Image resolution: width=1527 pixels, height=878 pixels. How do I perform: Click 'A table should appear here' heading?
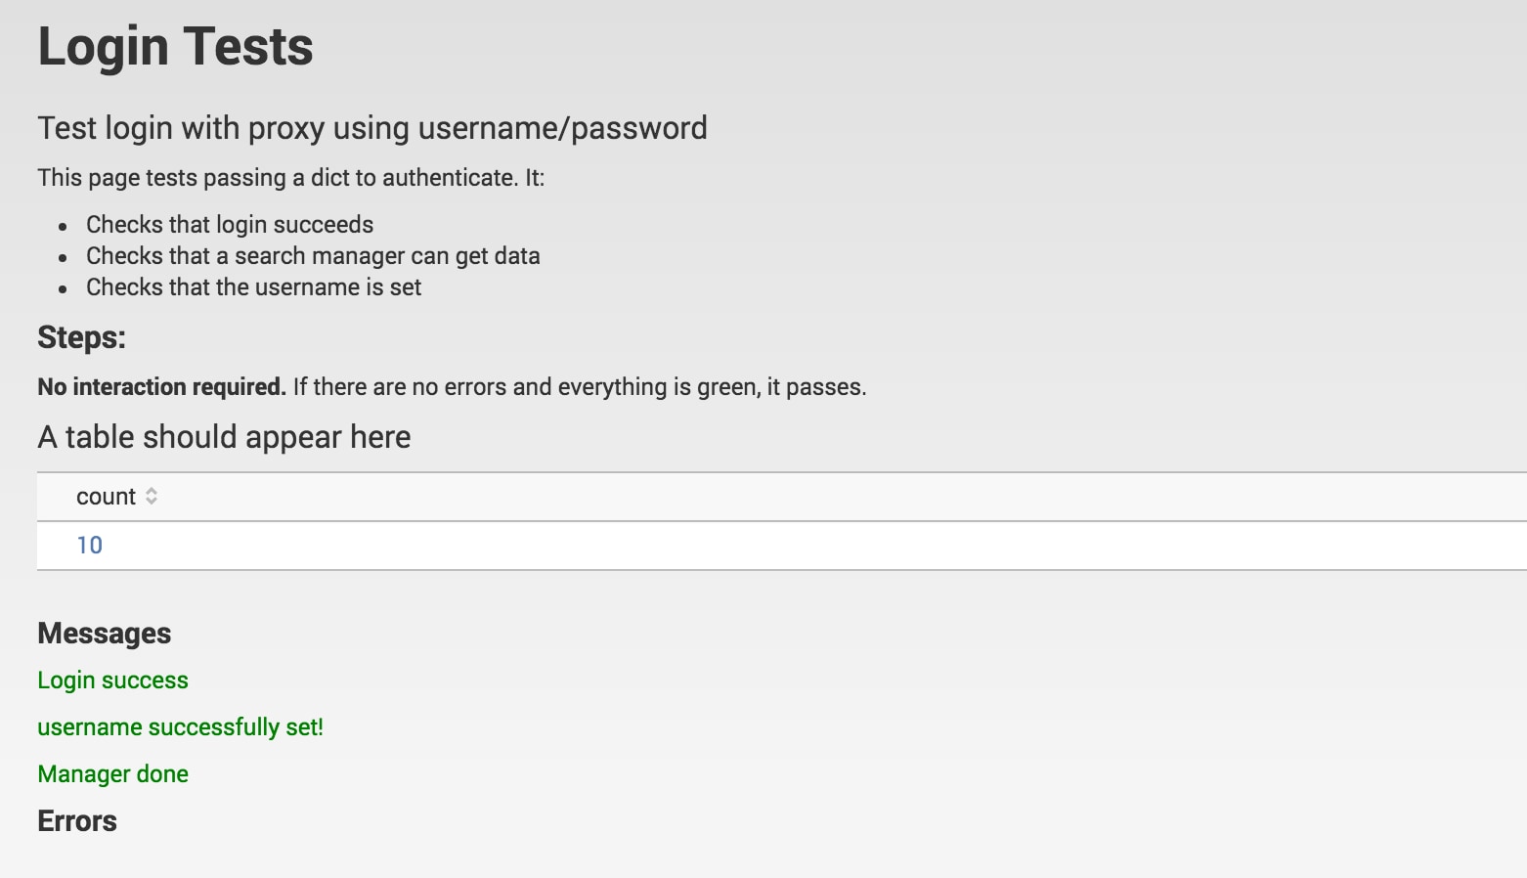[224, 437]
